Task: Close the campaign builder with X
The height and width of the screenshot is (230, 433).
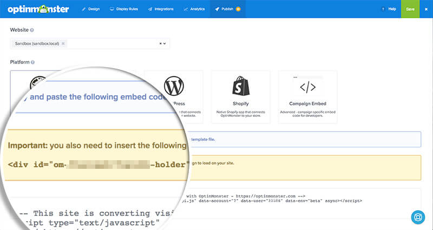Action: click(x=426, y=9)
